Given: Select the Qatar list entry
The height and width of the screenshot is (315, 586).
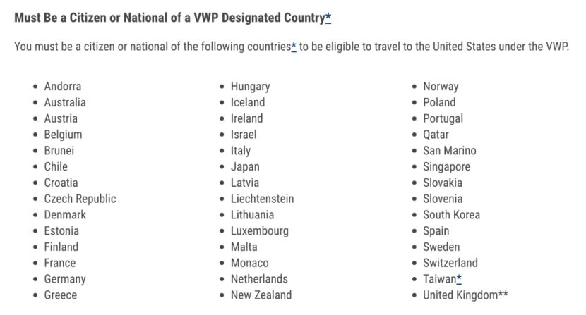Looking at the screenshot, I should click(x=436, y=135).
